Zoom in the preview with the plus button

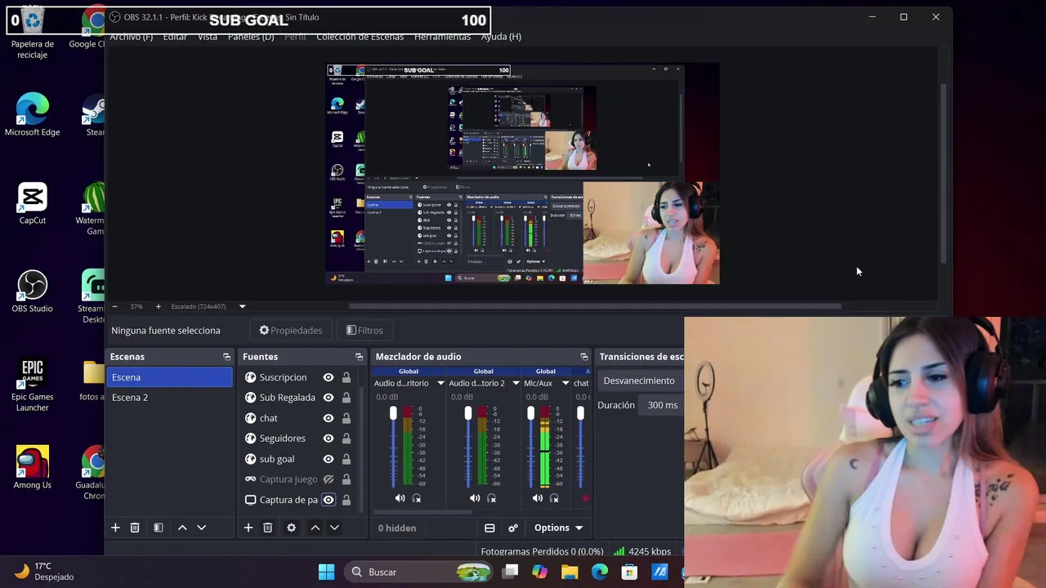point(159,306)
